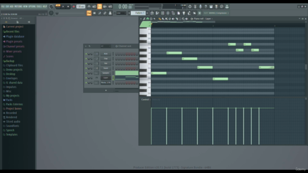Open the Pattern 1 selector

pyautogui.click(x=138, y=13)
